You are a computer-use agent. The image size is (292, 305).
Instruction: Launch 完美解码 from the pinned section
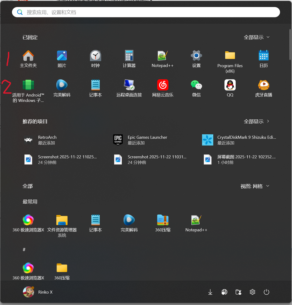tap(62, 88)
